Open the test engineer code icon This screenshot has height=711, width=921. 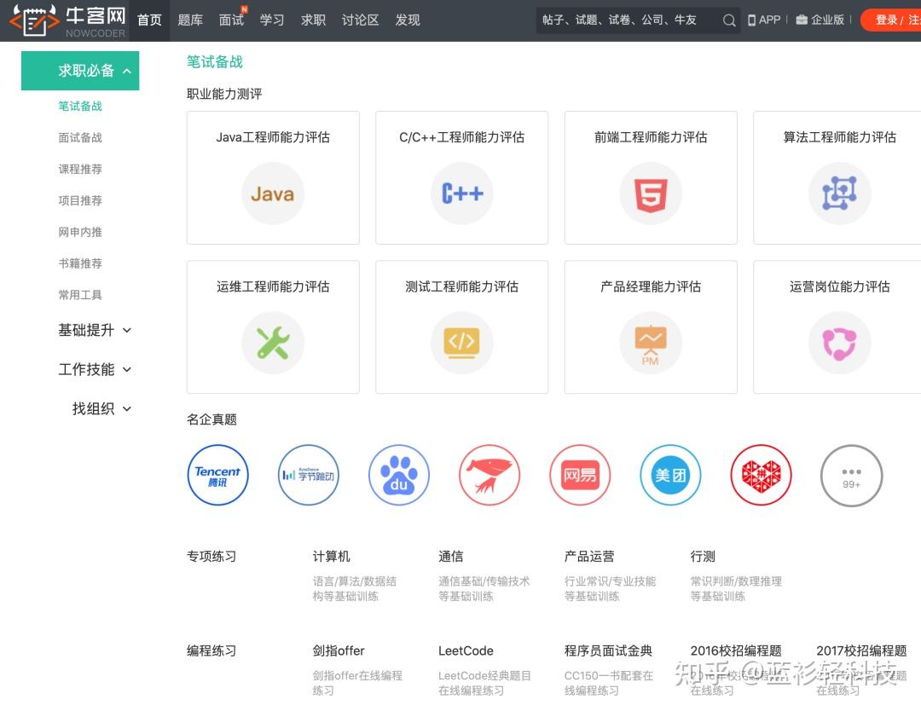pyautogui.click(x=461, y=343)
